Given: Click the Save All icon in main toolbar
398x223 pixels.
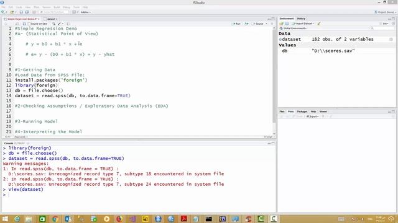Looking at the screenshot, I should coord(27,12).
